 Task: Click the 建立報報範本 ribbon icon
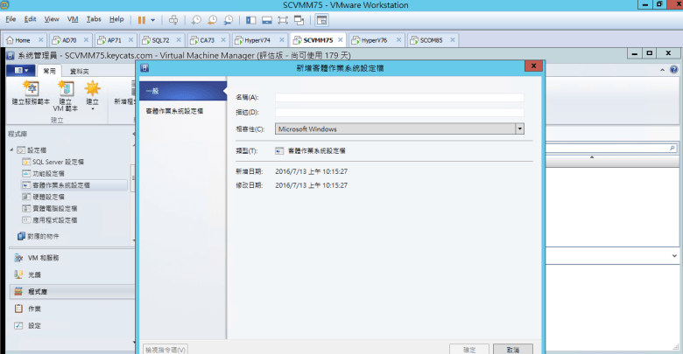click(32, 92)
